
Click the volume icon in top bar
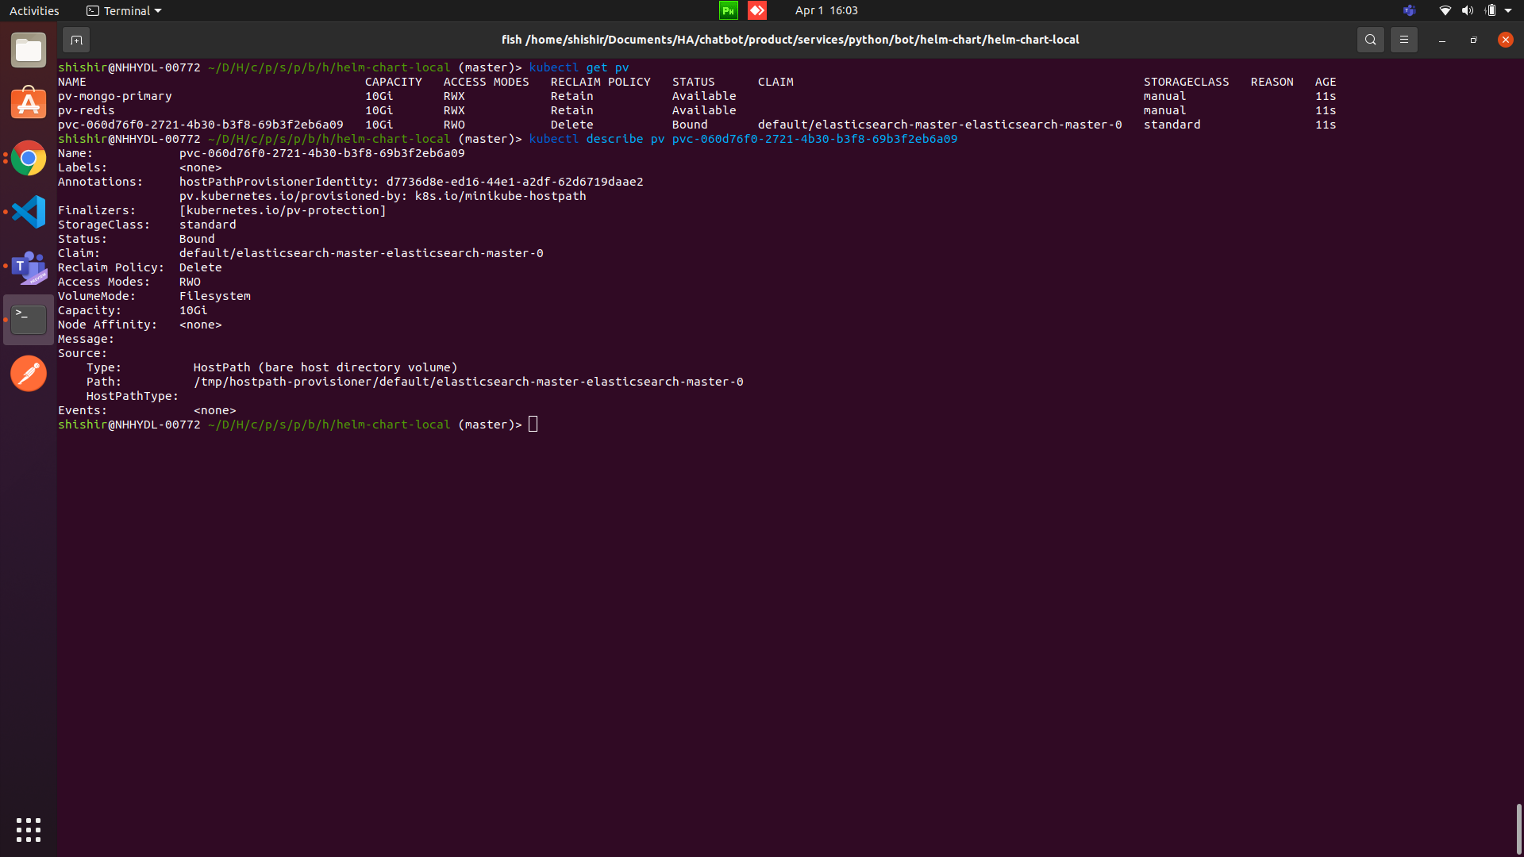1467,10
